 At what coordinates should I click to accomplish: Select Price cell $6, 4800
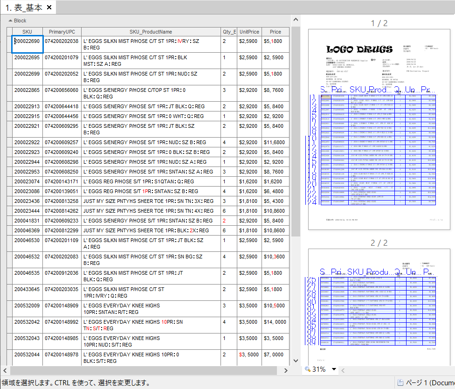click(x=275, y=191)
